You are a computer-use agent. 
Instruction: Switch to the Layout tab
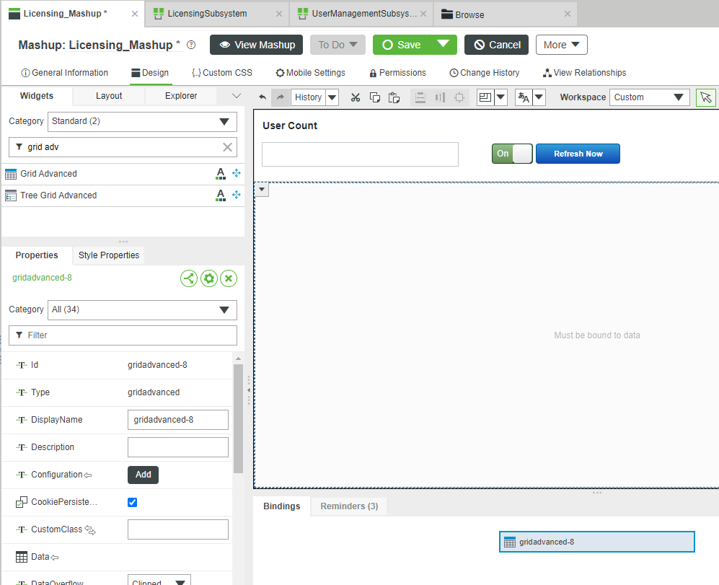(x=109, y=96)
